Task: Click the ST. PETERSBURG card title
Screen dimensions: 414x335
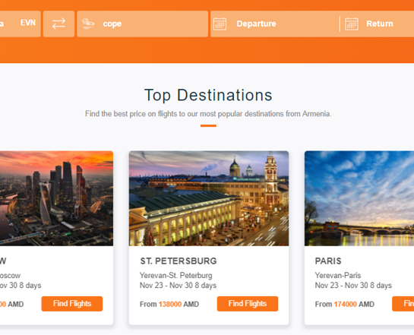Action: pyautogui.click(x=179, y=261)
